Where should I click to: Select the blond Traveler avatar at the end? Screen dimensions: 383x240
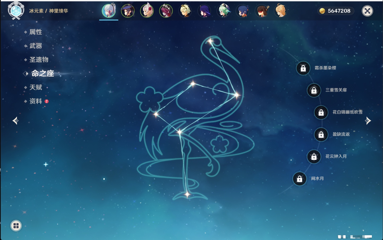[x=281, y=11]
